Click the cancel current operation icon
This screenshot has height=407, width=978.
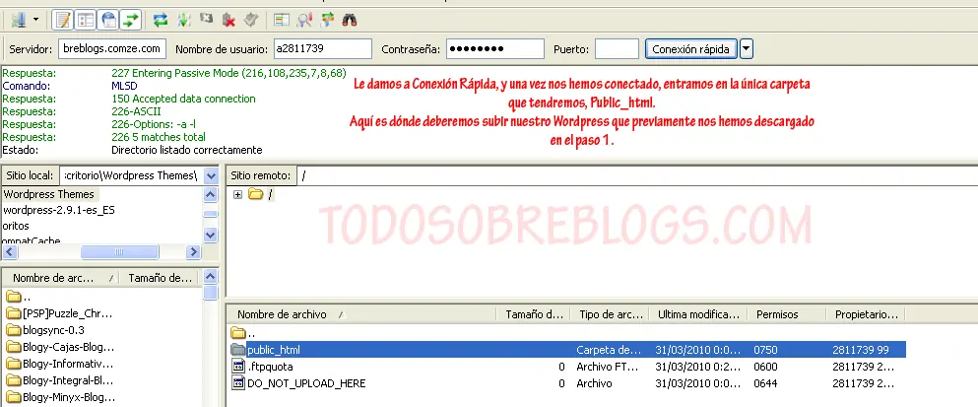tap(206, 20)
